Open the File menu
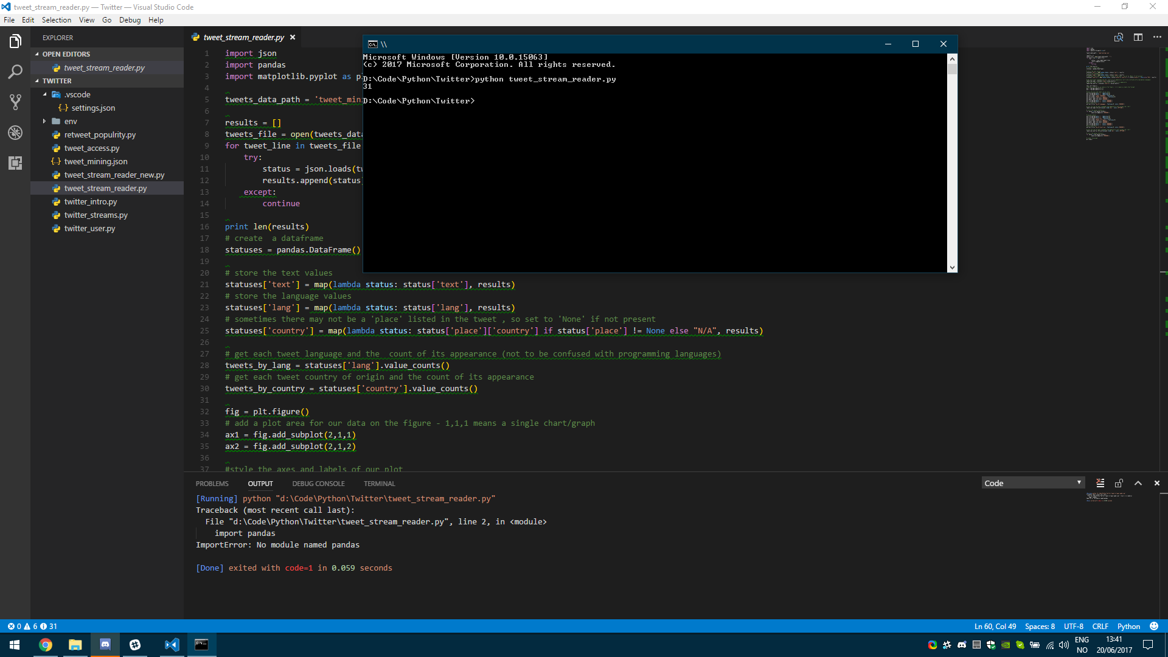 click(x=9, y=20)
